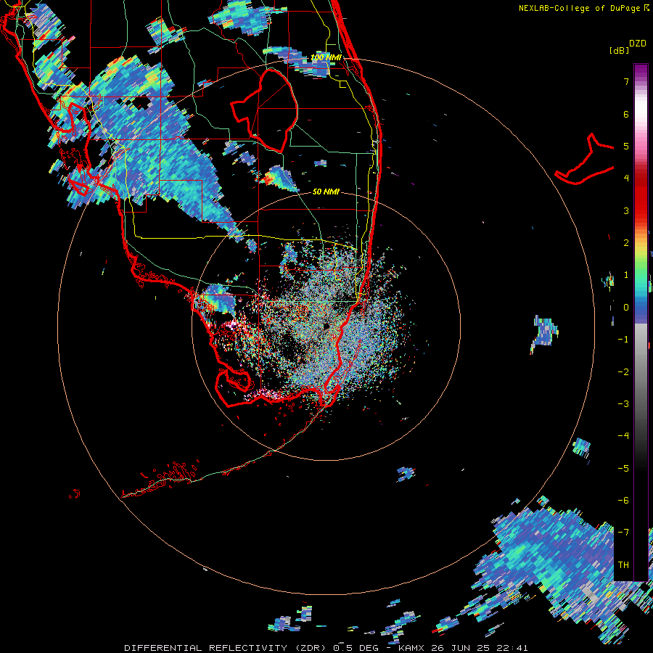Screen dimensions: 653x653
Task: Click the 6 value on the dB scale
Action: pos(626,114)
